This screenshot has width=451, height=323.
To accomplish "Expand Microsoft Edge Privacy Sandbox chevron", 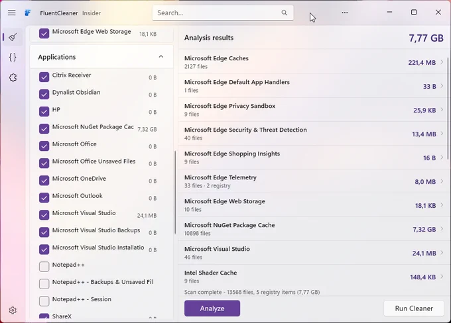I will pyautogui.click(x=442, y=109).
